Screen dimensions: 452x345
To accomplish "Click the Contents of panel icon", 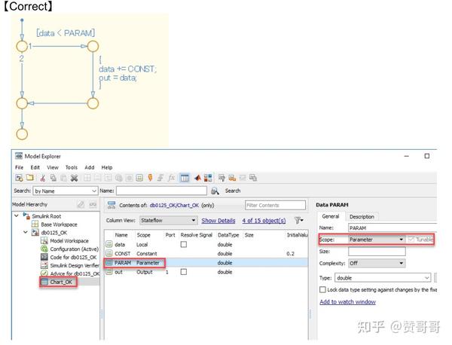I will (x=111, y=205).
